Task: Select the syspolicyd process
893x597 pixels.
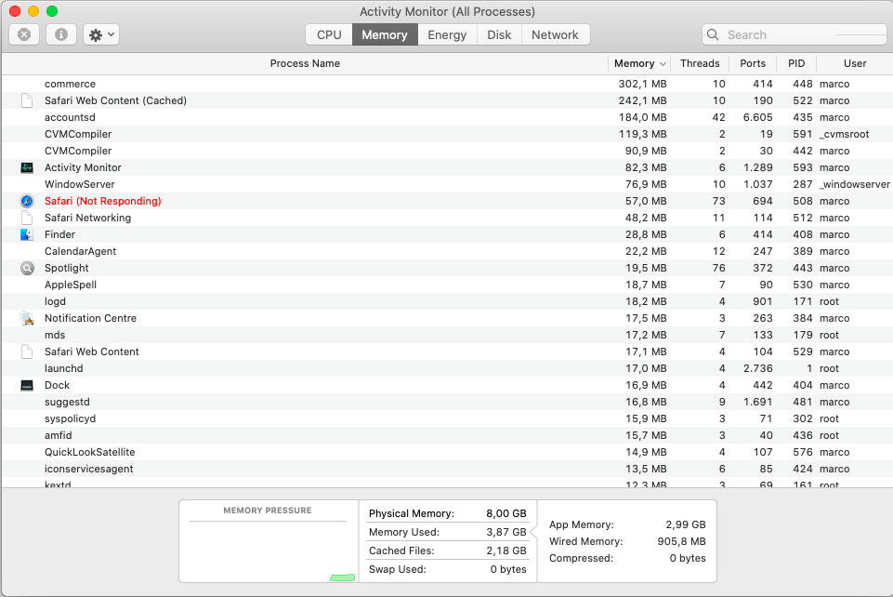Action: point(446,418)
